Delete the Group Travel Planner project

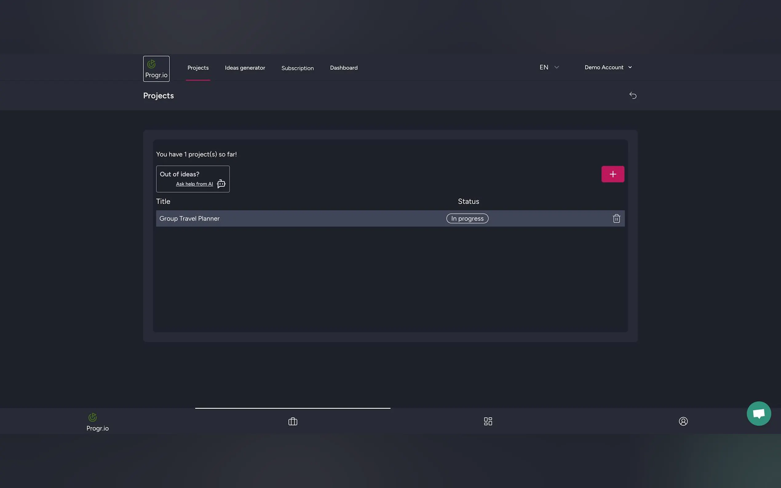point(616,218)
